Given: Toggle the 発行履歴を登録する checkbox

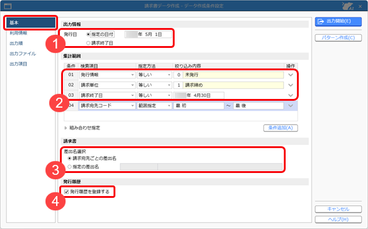Looking at the screenshot, I should point(66,192).
